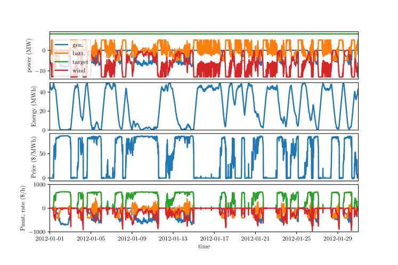Click the 2012-01-13 date tick label
Image resolution: width=398 pixels, height=265 pixels.
pyautogui.click(x=173, y=238)
